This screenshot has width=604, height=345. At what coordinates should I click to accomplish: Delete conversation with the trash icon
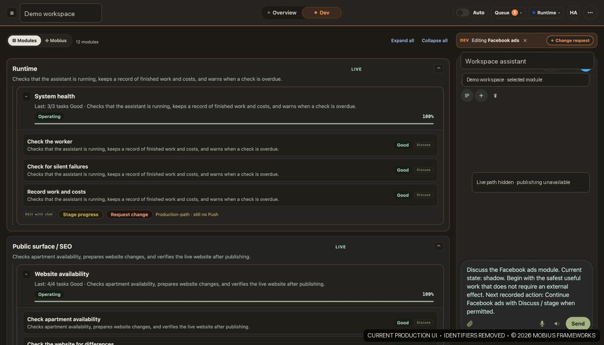(495, 96)
